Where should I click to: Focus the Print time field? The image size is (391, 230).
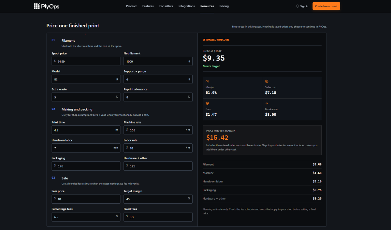click(x=86, y=130)
